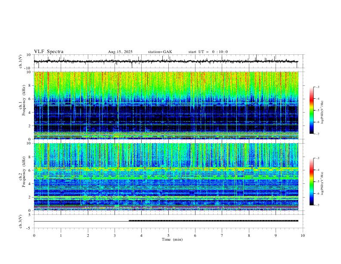Click time axis tick label "2"

click(x=88, y=236)
